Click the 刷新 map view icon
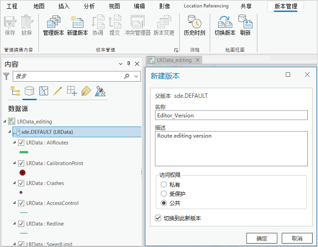Image resolution: width=318 pixels, height=247 pixels. pyautogui.click(x=245, y=25)
